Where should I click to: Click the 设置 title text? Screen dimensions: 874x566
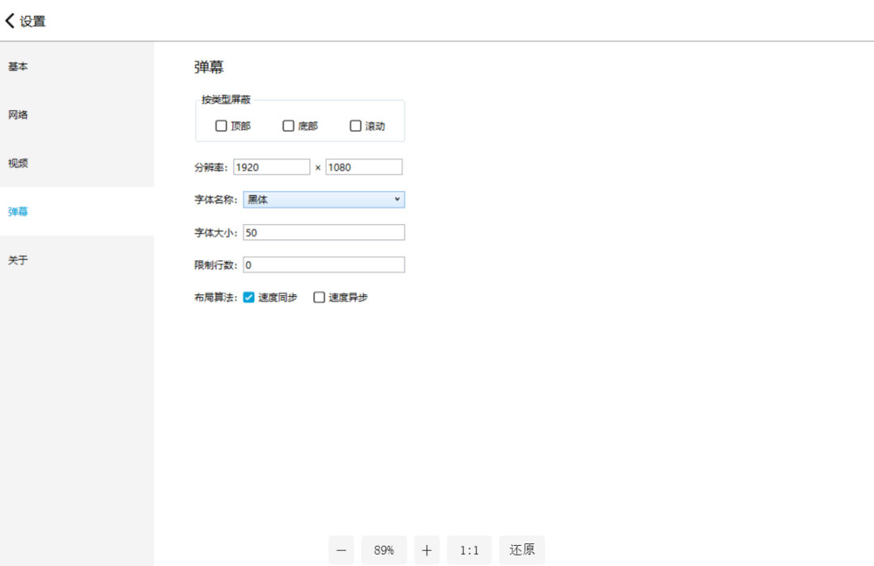tap(33, 21)
